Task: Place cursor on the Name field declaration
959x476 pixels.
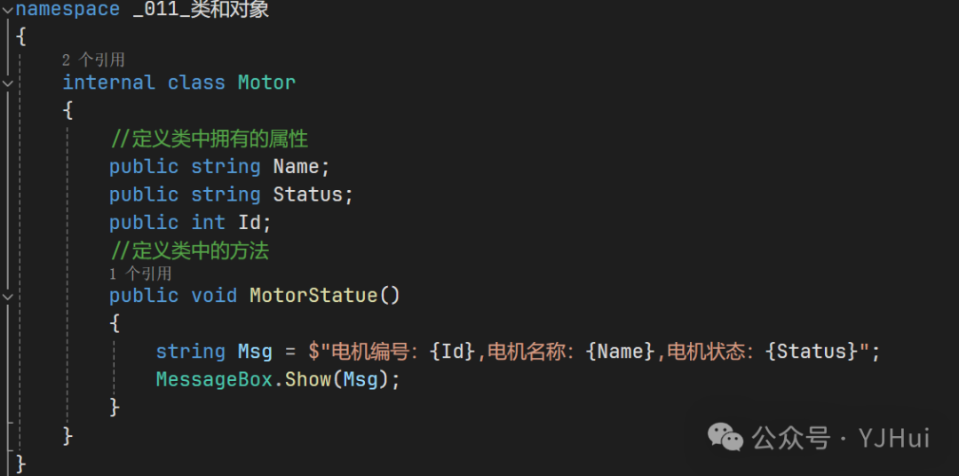Action: 296,167
